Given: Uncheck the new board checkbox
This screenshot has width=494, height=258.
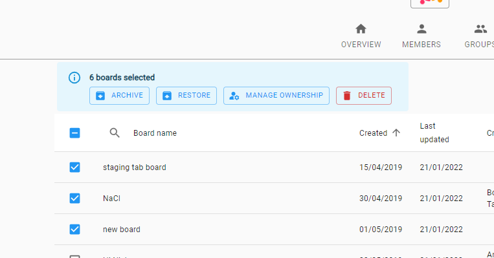Looking at the screenshot, I should click(x=74, y=230).
